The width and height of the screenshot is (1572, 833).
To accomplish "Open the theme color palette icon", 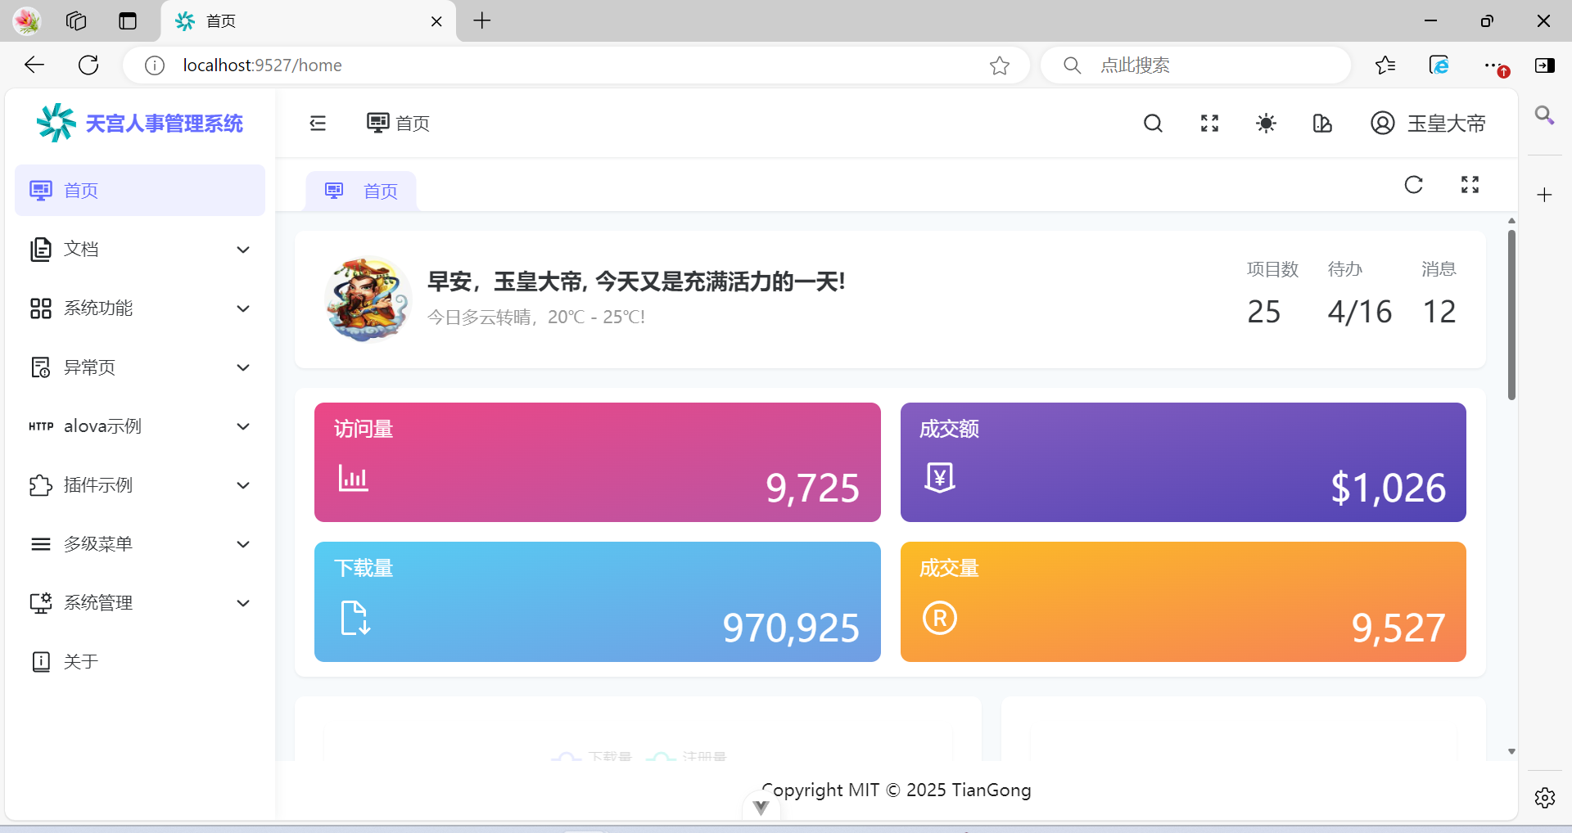I will coord(1321,123).
